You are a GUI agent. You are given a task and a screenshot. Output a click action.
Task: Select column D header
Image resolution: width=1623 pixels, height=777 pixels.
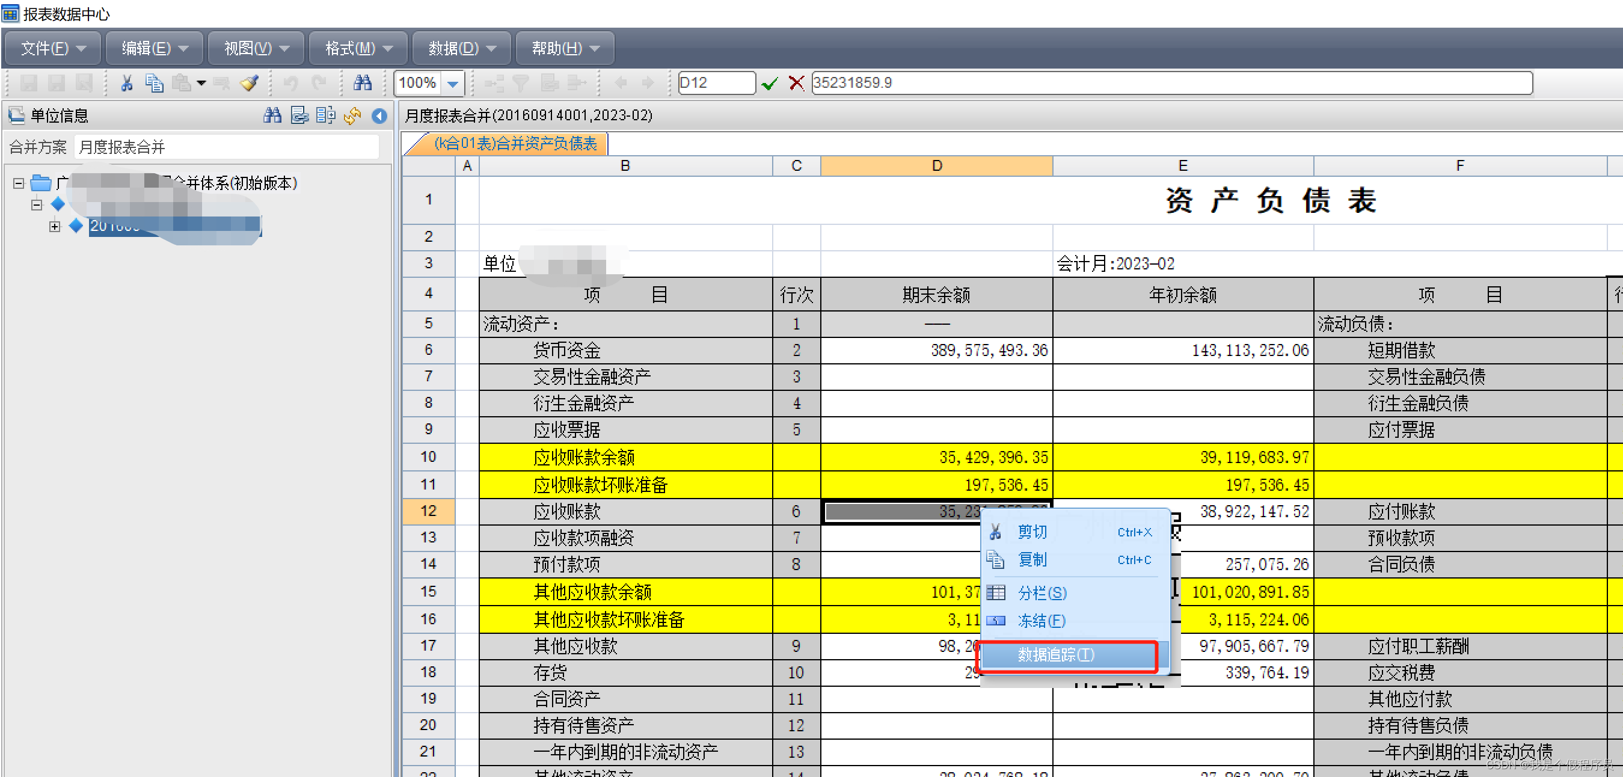tap(937, 166)
